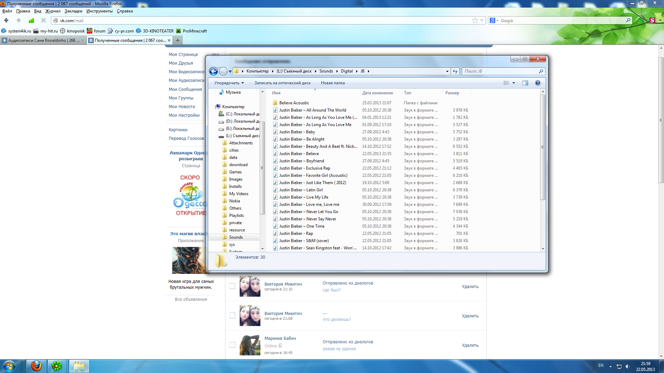Click the bookmark star icon in URL bar
664x373 pixels.
point(475,20)
